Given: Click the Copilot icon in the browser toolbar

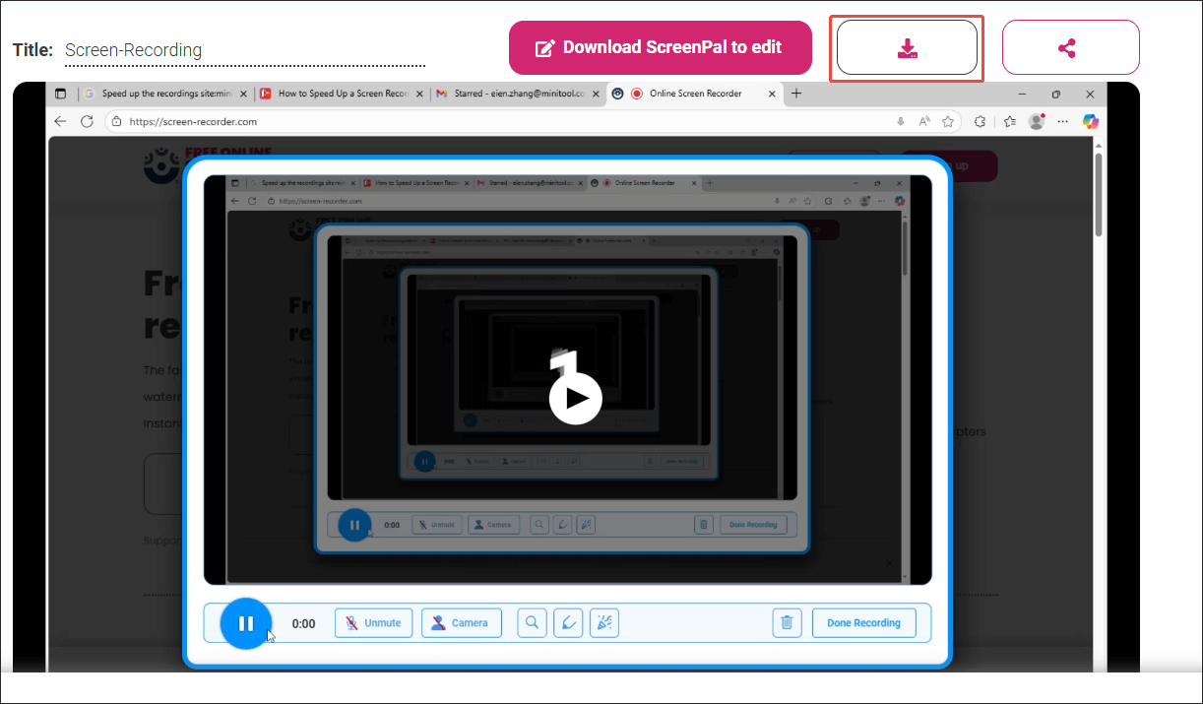Looking at the screenshot, I should click(1090, 121).
